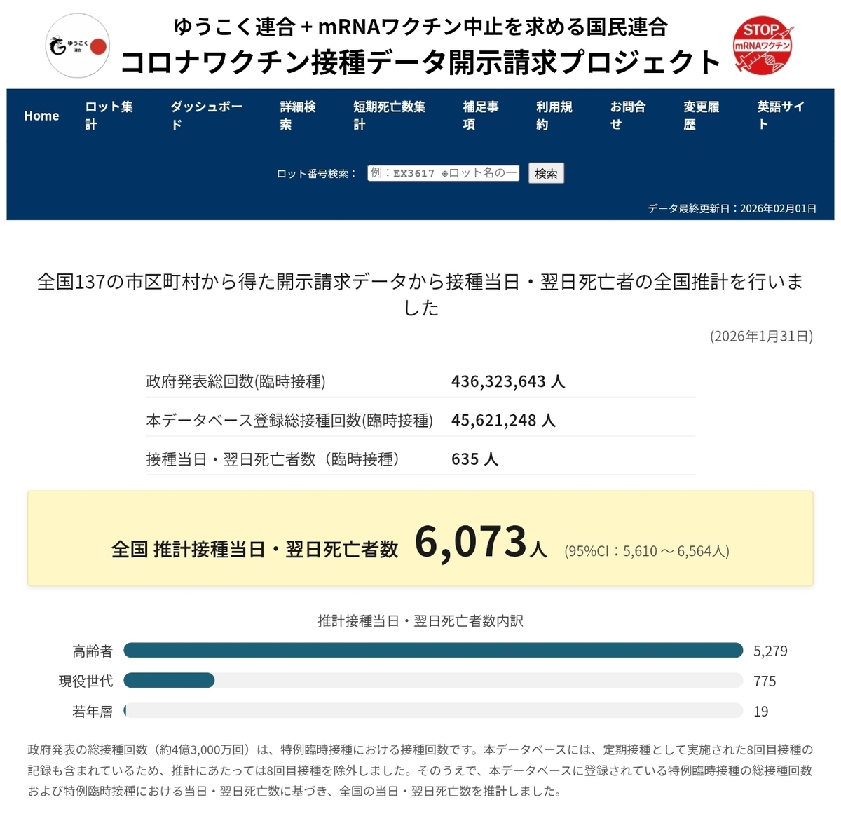The height and width of the screenshot is (835, 841).
Task: Click the 検索 button
Action: [x=546, y=173]
